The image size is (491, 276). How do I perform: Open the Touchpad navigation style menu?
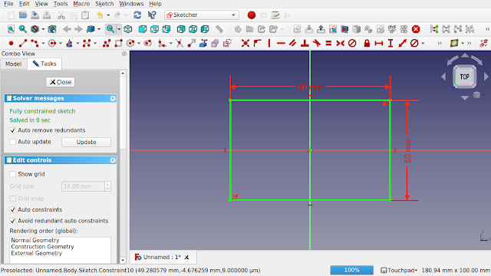399,271
